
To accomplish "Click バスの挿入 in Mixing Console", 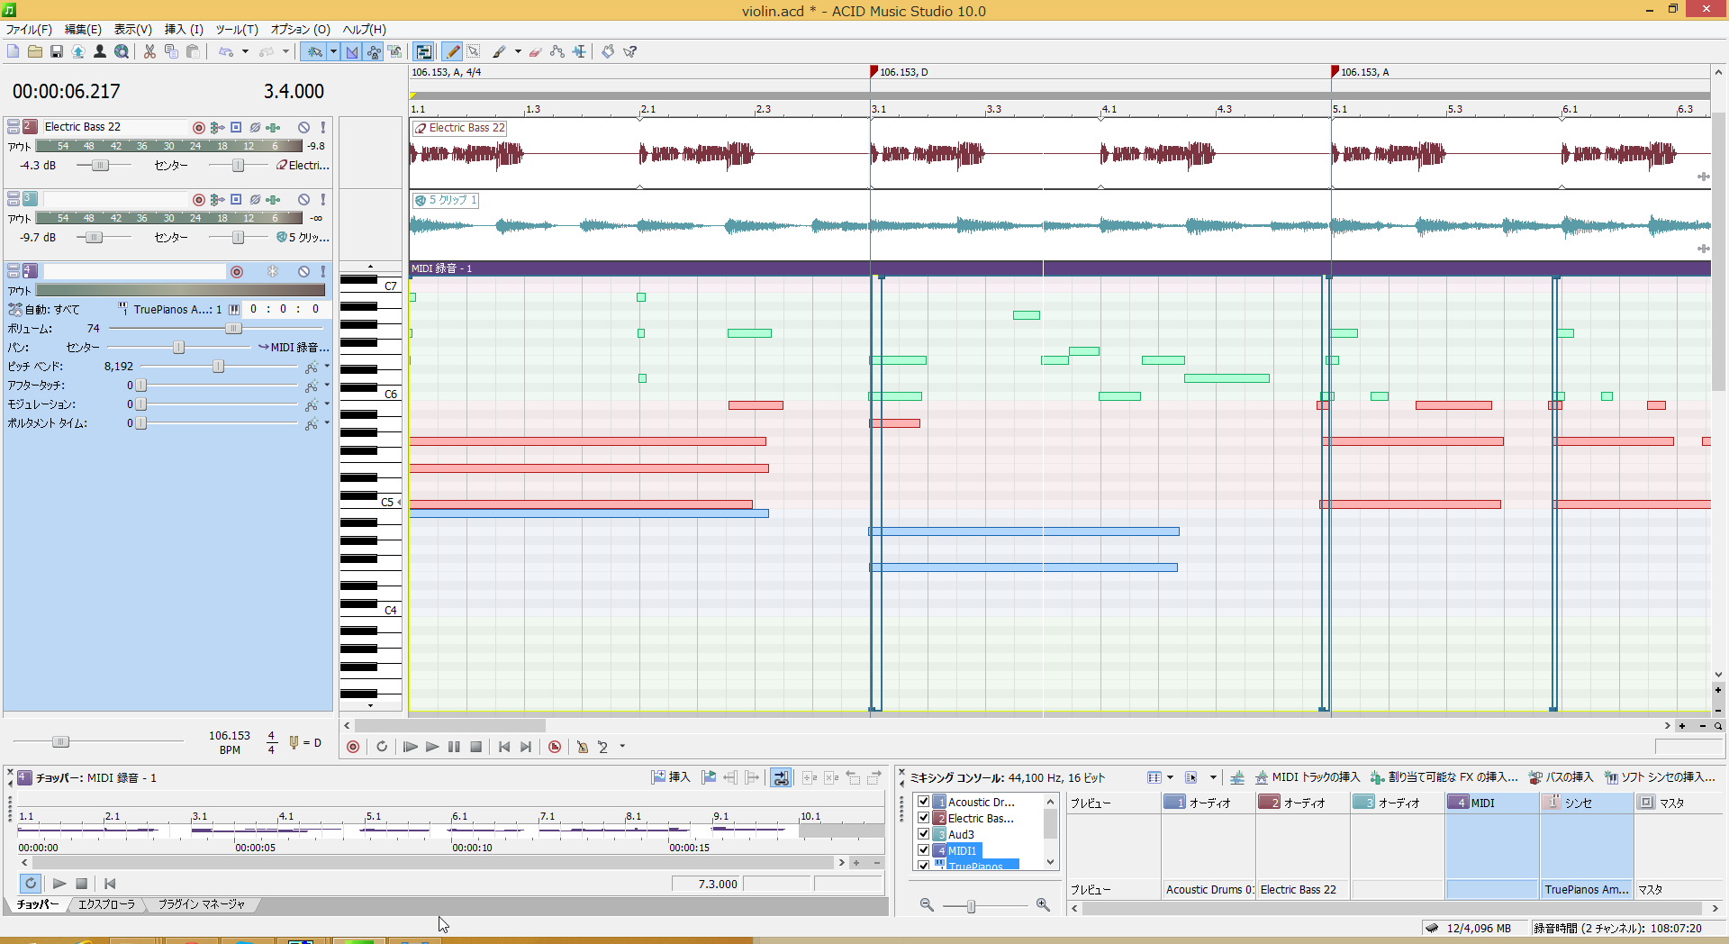I will pos(1561,777).
